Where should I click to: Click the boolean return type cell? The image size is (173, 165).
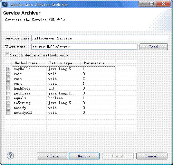click(56, 98)
